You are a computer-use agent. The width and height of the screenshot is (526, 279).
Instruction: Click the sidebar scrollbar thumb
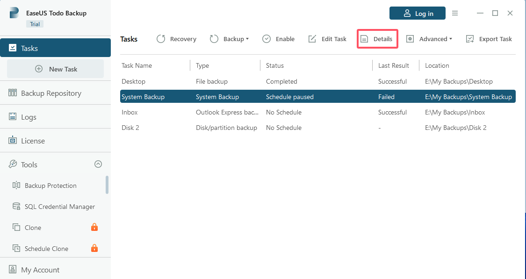tap(107, 185)
